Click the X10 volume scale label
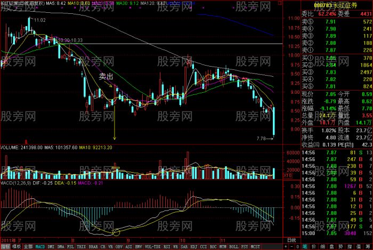Screen dimensions: 373x250 click(x=288, y=175)
